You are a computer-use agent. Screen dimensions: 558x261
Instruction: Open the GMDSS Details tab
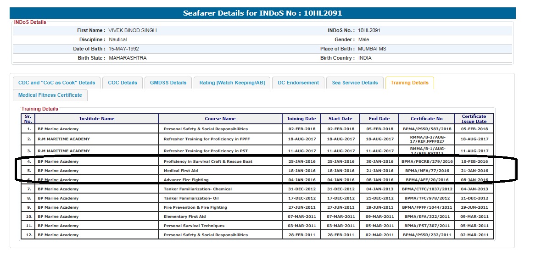coord(168,83)
